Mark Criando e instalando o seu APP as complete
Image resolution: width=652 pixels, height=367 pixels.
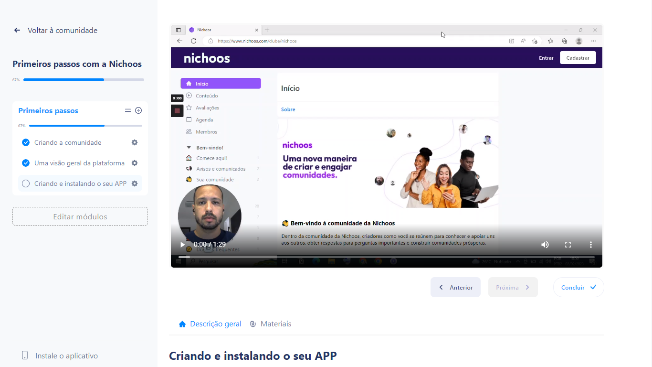point(26,183)
